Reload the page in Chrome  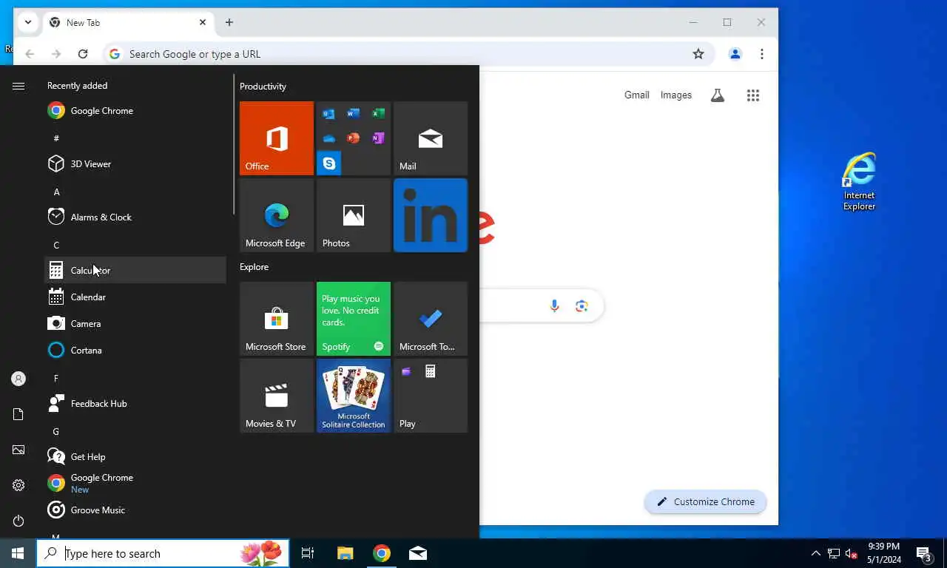point(83,54)
